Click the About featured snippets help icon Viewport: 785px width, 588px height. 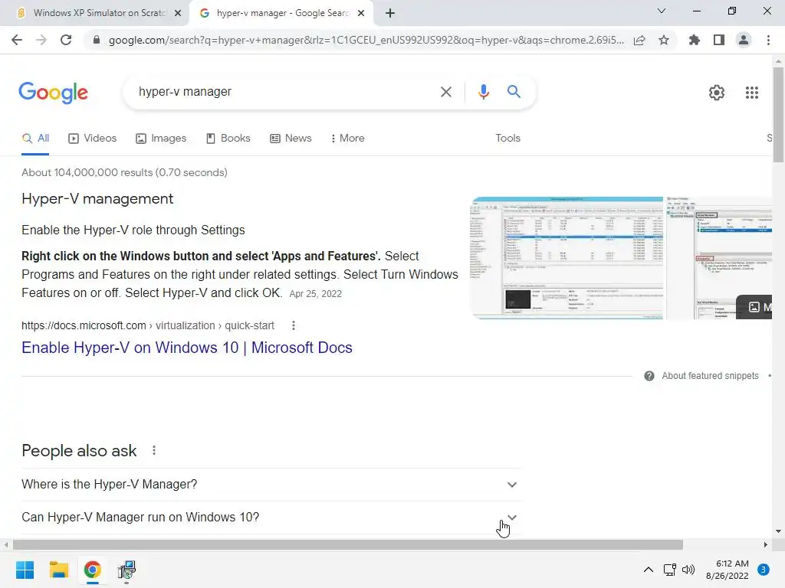(649, 376)
